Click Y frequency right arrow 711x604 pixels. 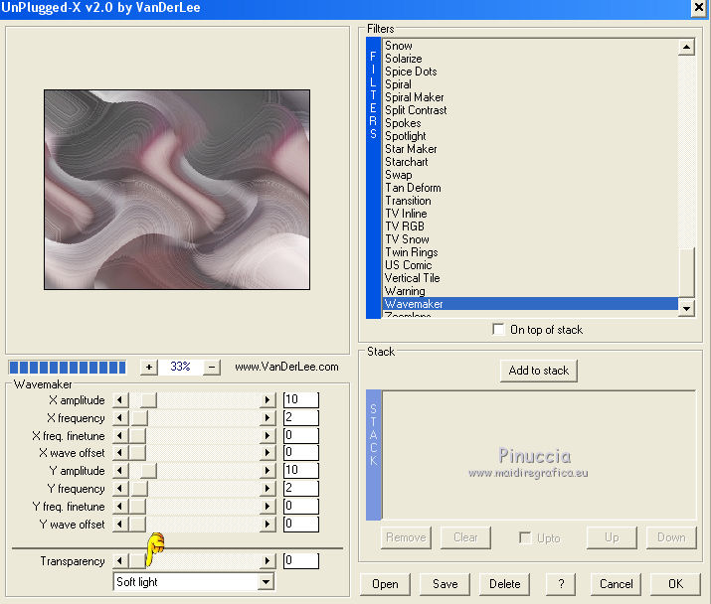point(267,489)
